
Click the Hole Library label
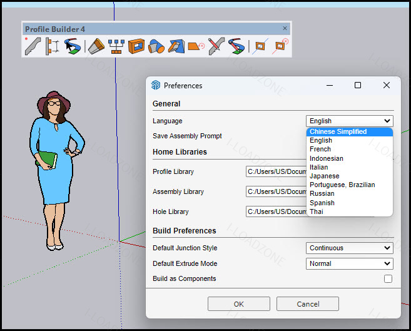(171, 211)
